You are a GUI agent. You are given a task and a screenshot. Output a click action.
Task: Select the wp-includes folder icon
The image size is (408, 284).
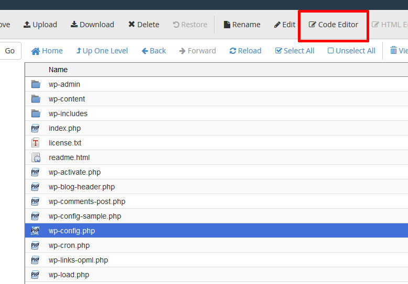click(x=36, y=113)
